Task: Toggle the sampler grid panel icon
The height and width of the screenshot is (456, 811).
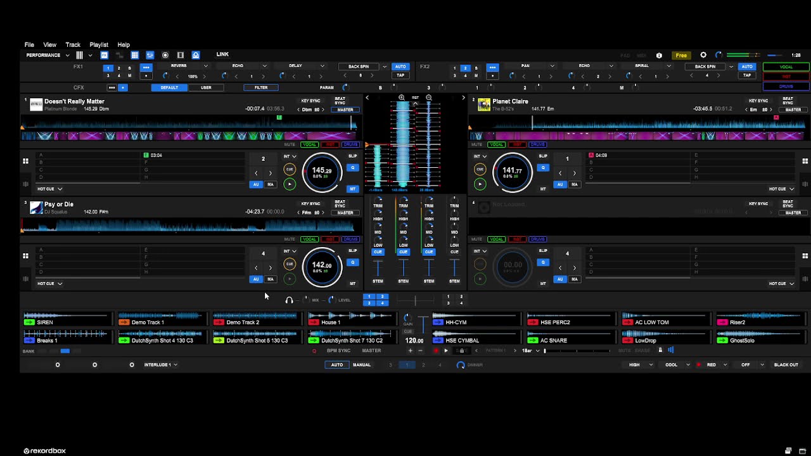Action: tap(135, 55)
